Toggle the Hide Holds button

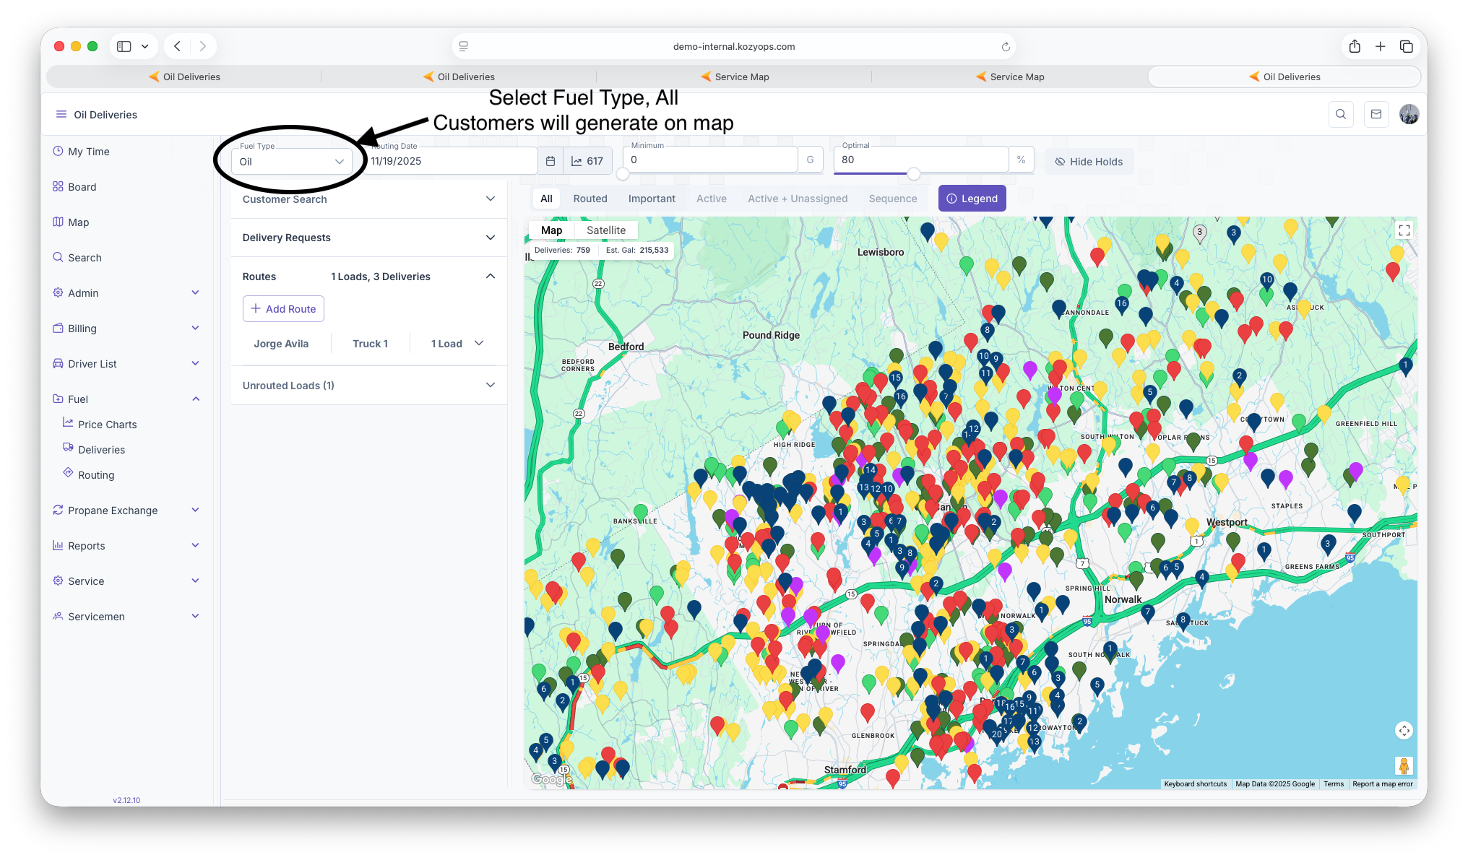click(x=1089, y=162)
